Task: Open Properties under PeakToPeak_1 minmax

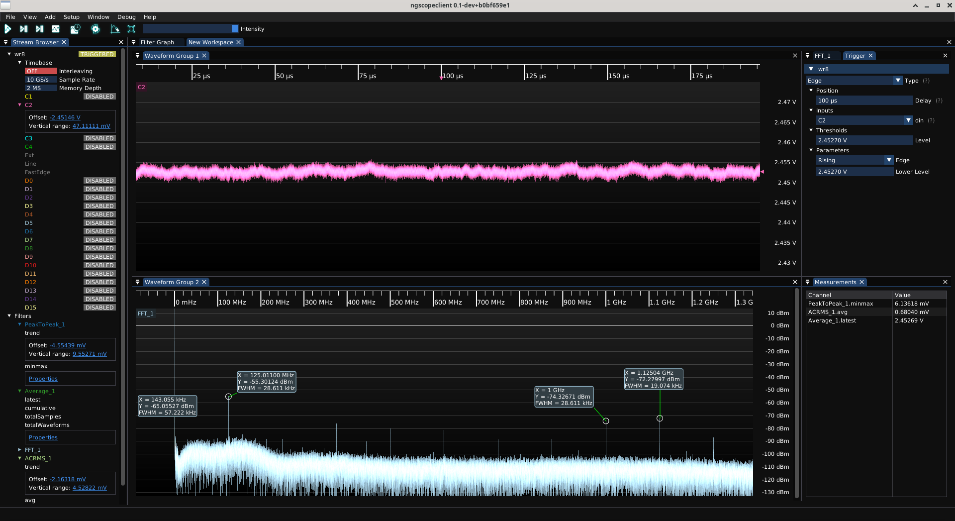Action: tap(43, 379)
